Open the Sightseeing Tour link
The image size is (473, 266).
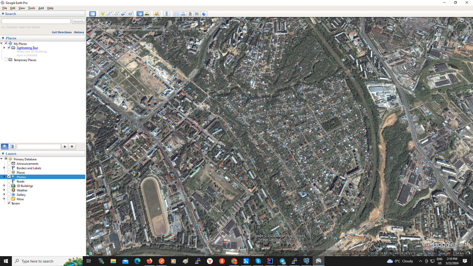[27, 48]
